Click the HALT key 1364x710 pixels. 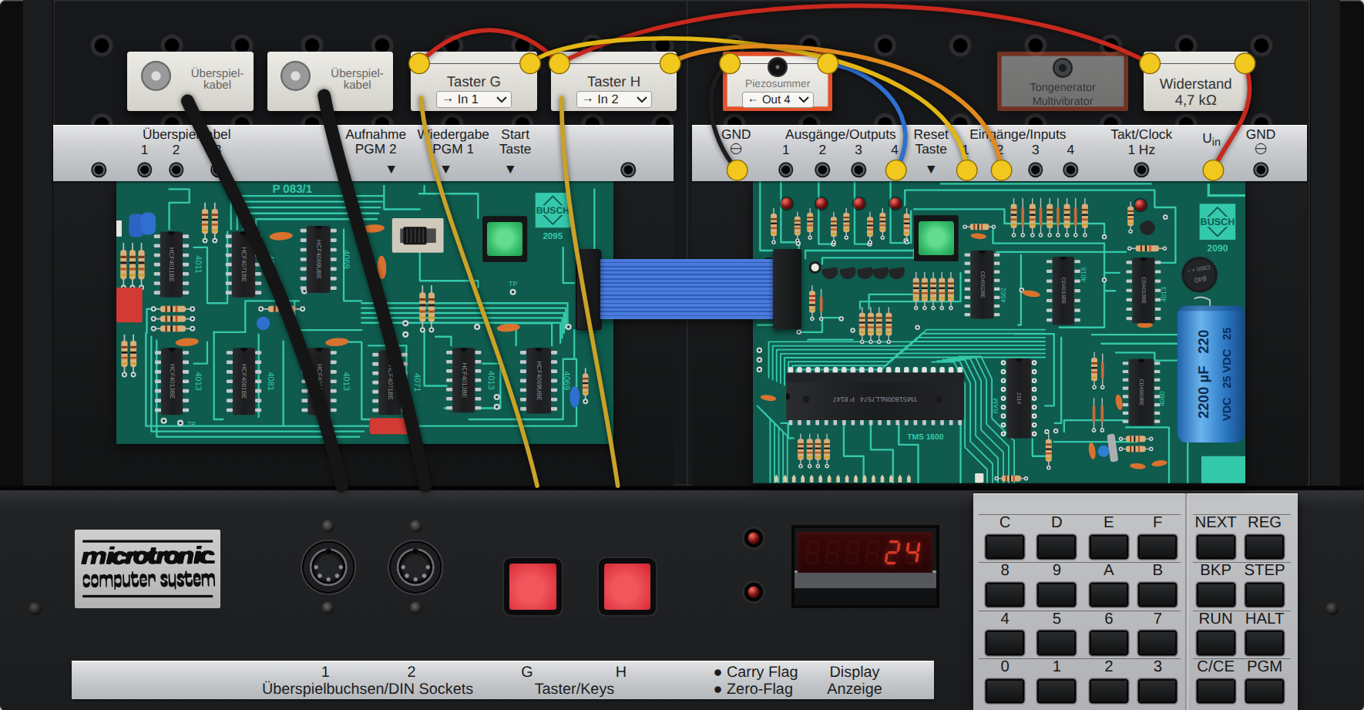tap(1265, 643)
